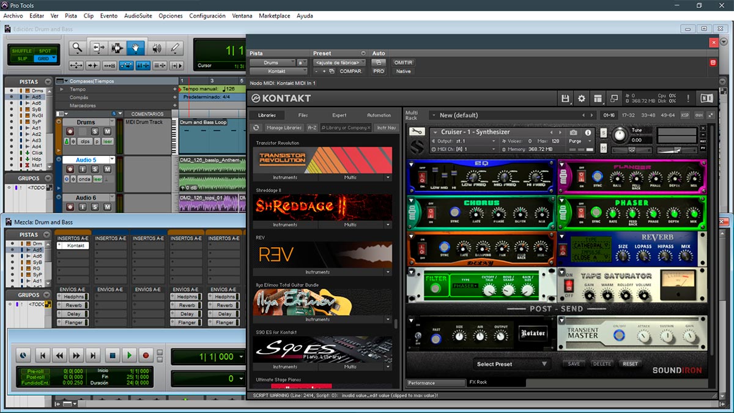Image resolution: width=734 pixels, height=413 pixels.
Task: Adjust the Kontakt Tune knob
Action: [x=620, y=134]
